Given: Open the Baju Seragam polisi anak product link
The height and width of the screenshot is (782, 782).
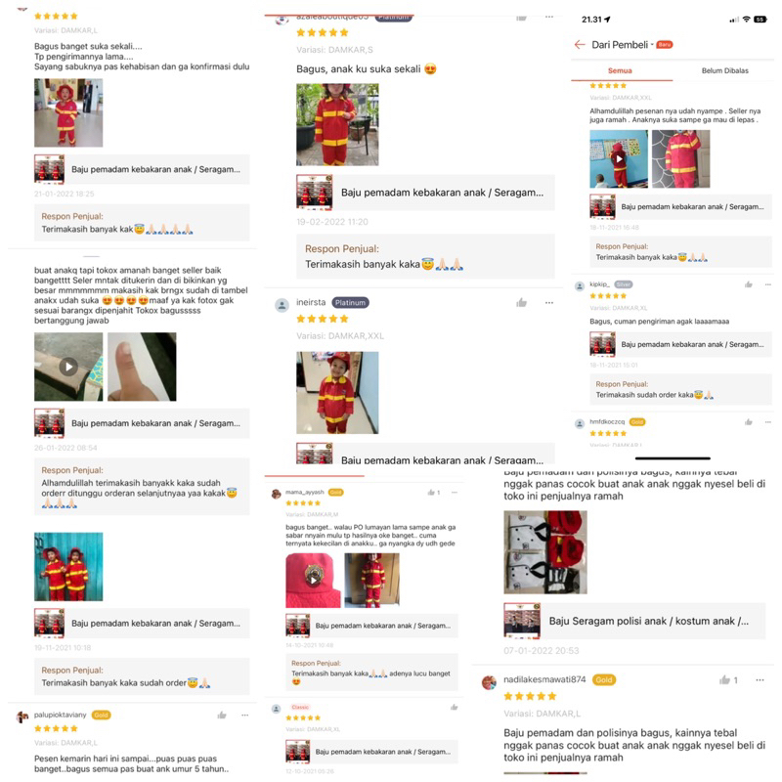Looking at the screenshot, I should coord(634,621).
